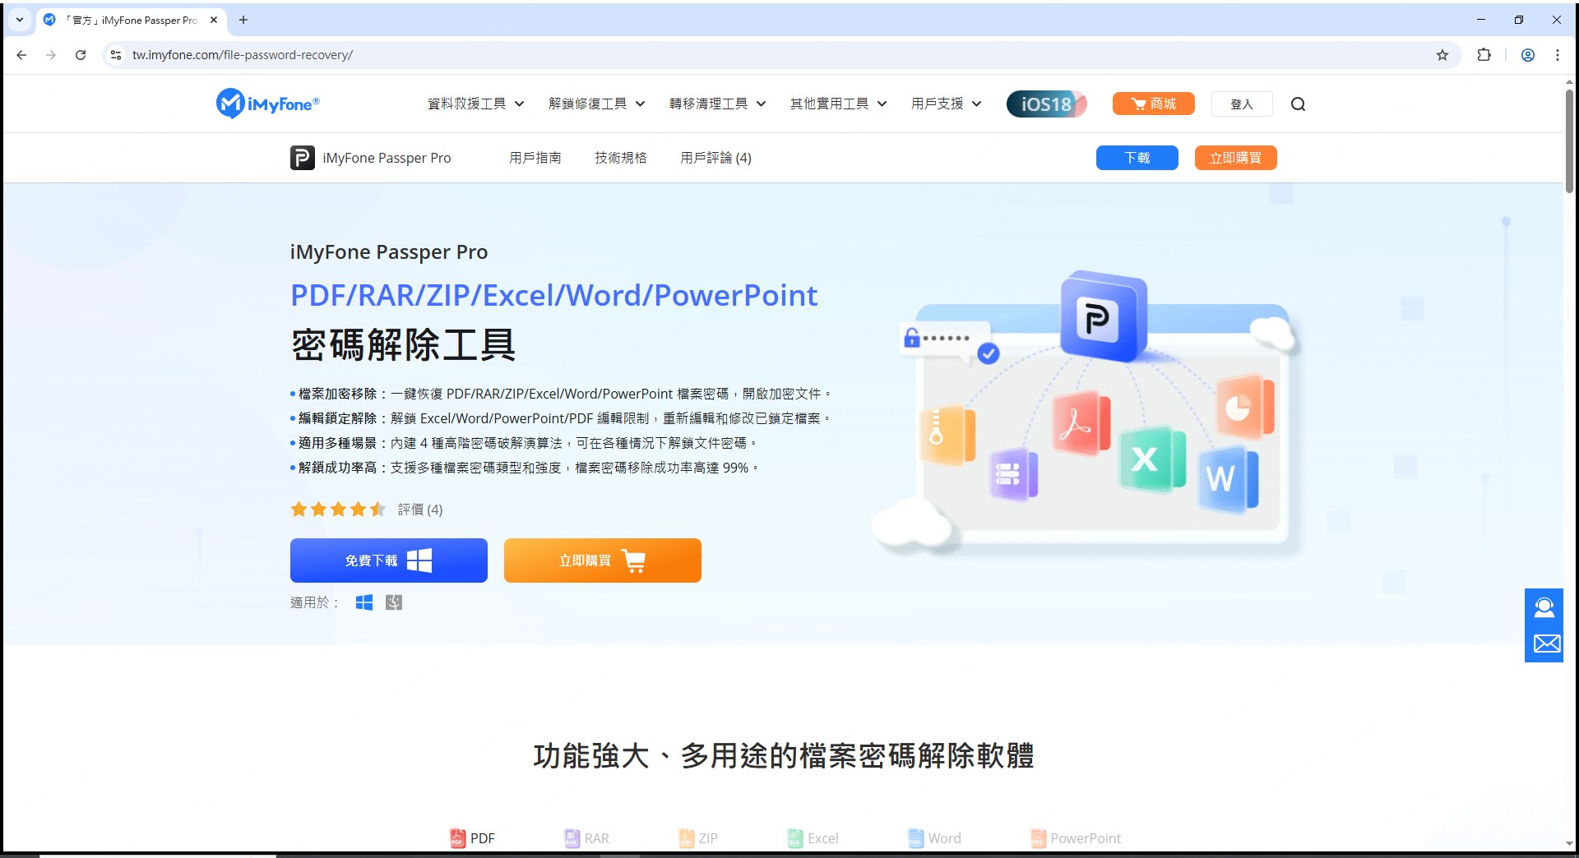Click the star rating icons
This screenshot has height=858, width=1579.
(x=338, y=510)
